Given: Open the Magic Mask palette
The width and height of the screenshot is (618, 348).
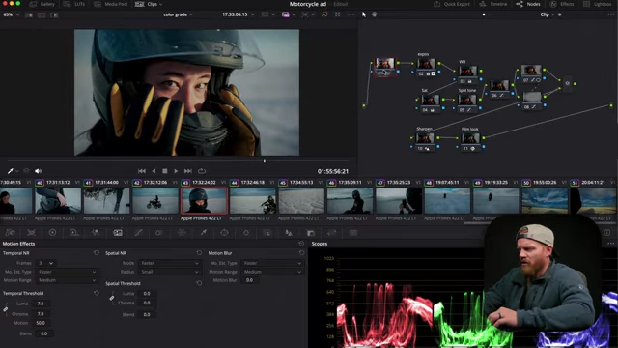Looking at the screenshot, I should click(267, 233).
